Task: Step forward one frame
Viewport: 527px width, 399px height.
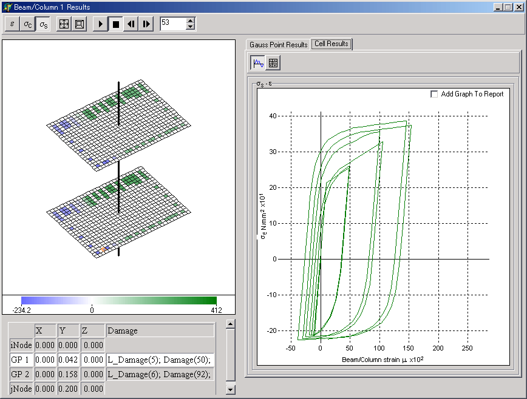Action: click(x=146, y=24)
